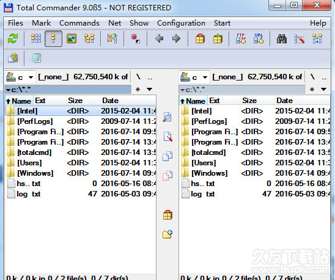335x280 pixels.
Task: Toggle the full details view icon
Action: point(53,38)
